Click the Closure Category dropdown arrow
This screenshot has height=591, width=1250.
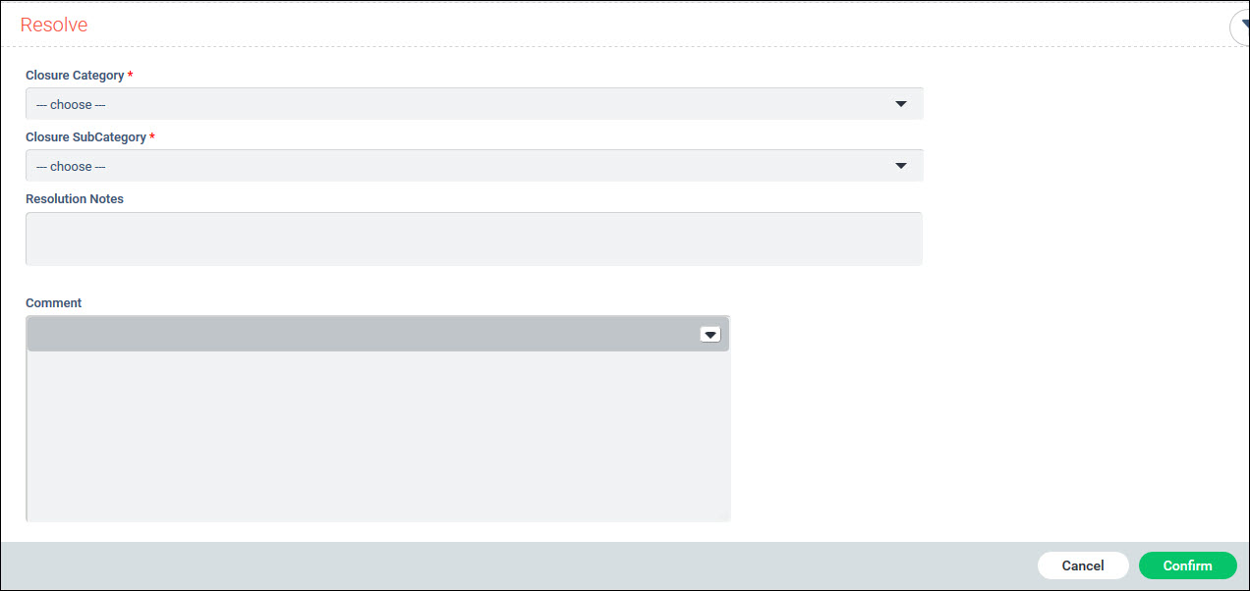pyautogui.click(x=900, y=104)
